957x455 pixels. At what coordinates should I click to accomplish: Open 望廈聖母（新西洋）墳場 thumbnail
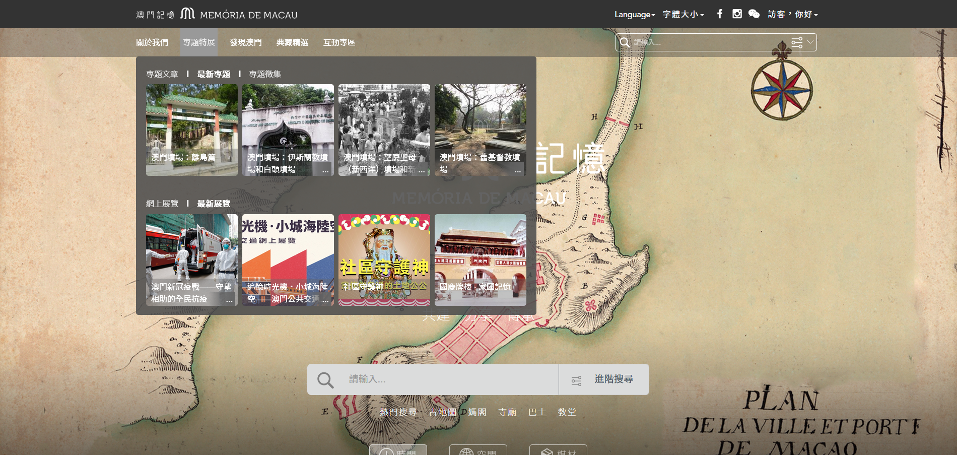coord(384,130)
